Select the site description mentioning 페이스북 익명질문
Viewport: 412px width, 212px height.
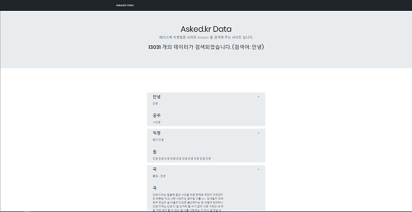pos(206,37)
